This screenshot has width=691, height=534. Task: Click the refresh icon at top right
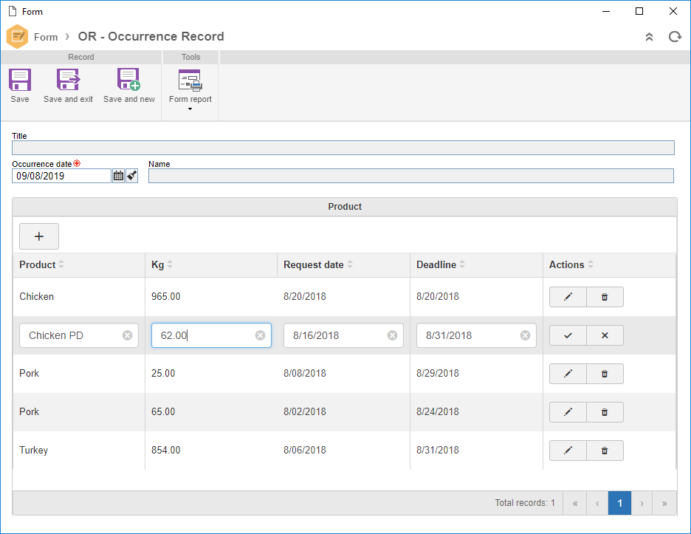(x=675, y=37)
